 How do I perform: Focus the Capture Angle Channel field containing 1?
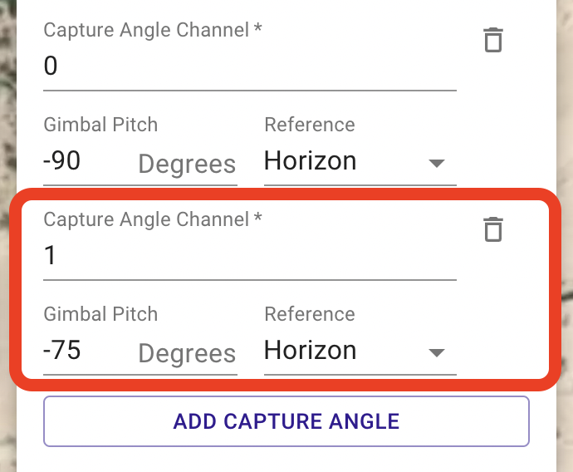click(250, 256)
